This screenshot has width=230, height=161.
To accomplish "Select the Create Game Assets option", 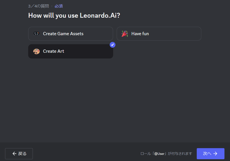I will click(x=70, y=34).
